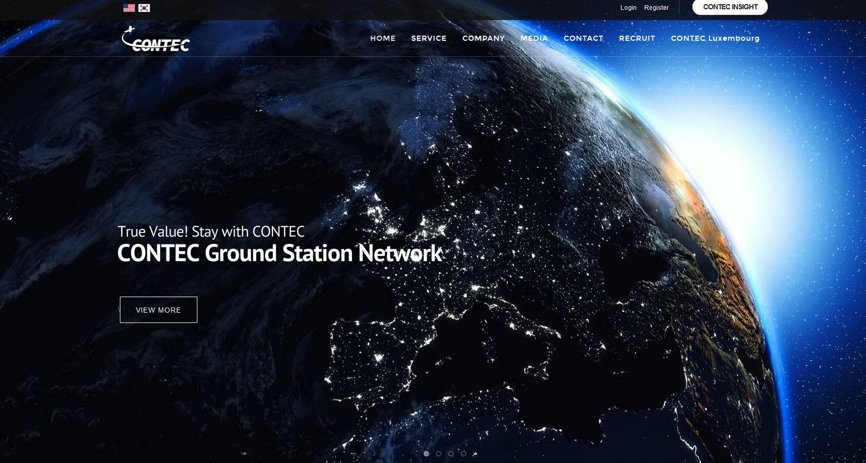Click the 'True Value! Stay with CONTEC' tagline
866x463 pixels.
[x=211, y=231]
